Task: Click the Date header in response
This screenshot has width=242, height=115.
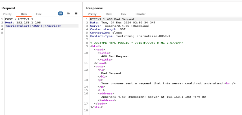Action: point(123,23)
